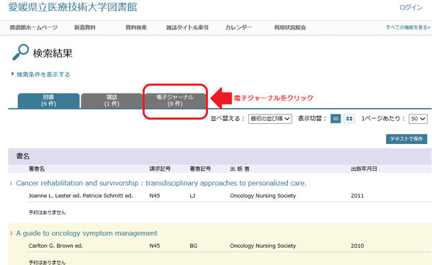Click the 請求記号 column header

pos(160,169)
